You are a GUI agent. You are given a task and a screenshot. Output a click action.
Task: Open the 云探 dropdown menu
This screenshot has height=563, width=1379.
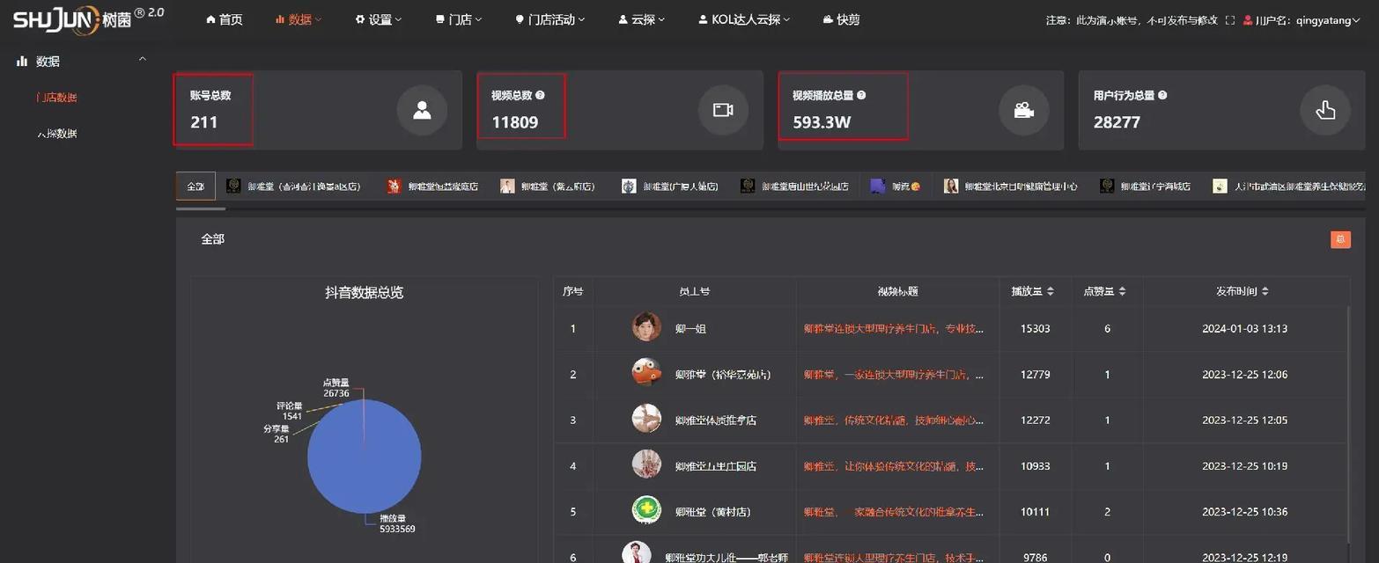click(x=641, y=19)
